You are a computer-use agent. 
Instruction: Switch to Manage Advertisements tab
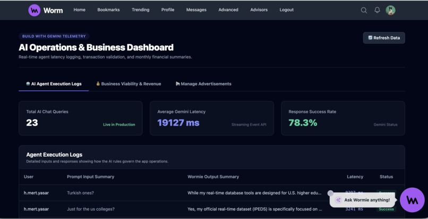click(x=203, y=84)
